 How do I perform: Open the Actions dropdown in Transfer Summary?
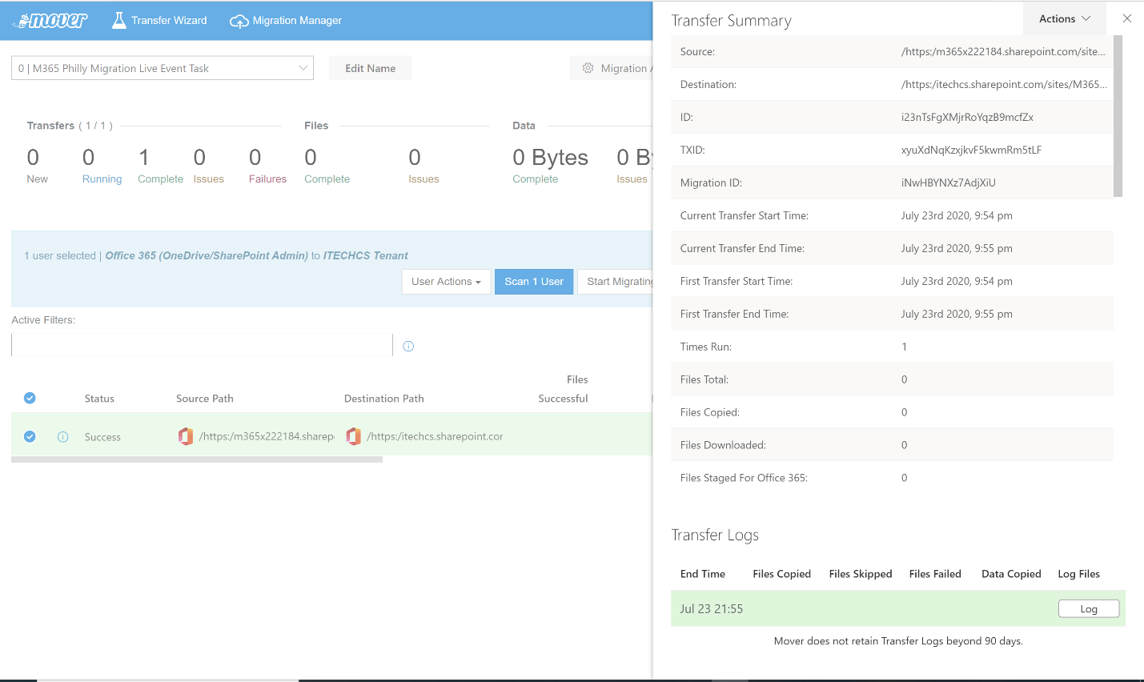tap(1064, 18)
